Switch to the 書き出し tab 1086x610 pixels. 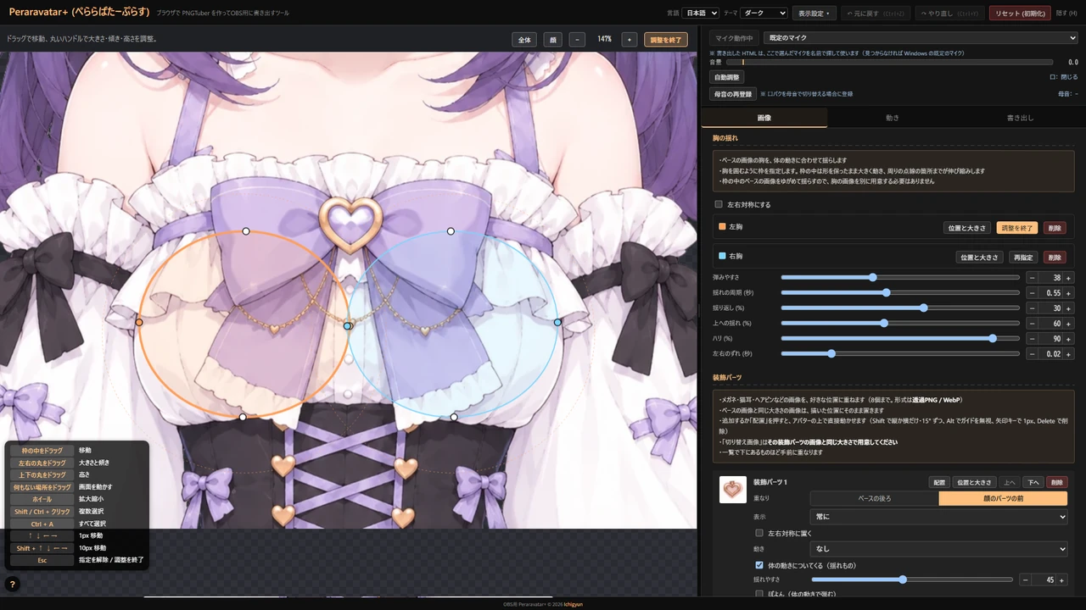1020,118
